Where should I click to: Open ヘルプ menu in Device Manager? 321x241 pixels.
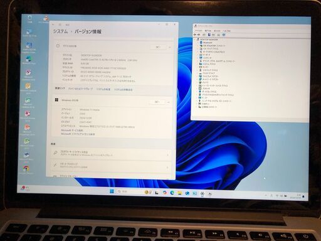[227, 31]
